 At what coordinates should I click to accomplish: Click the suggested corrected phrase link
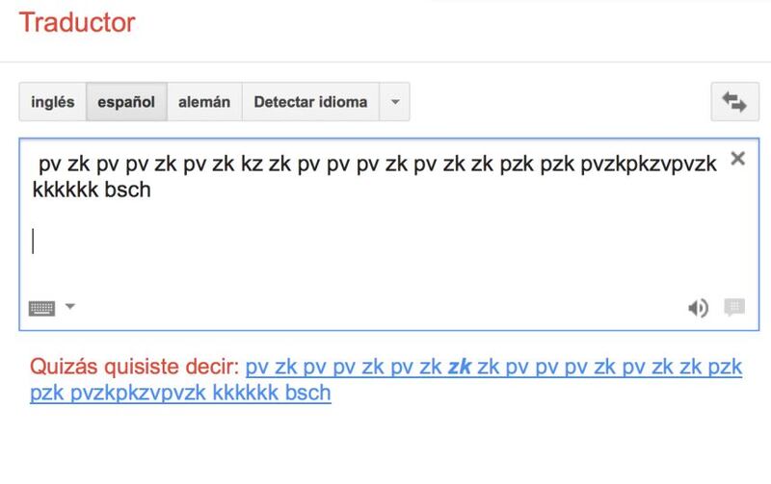point(385,379)
